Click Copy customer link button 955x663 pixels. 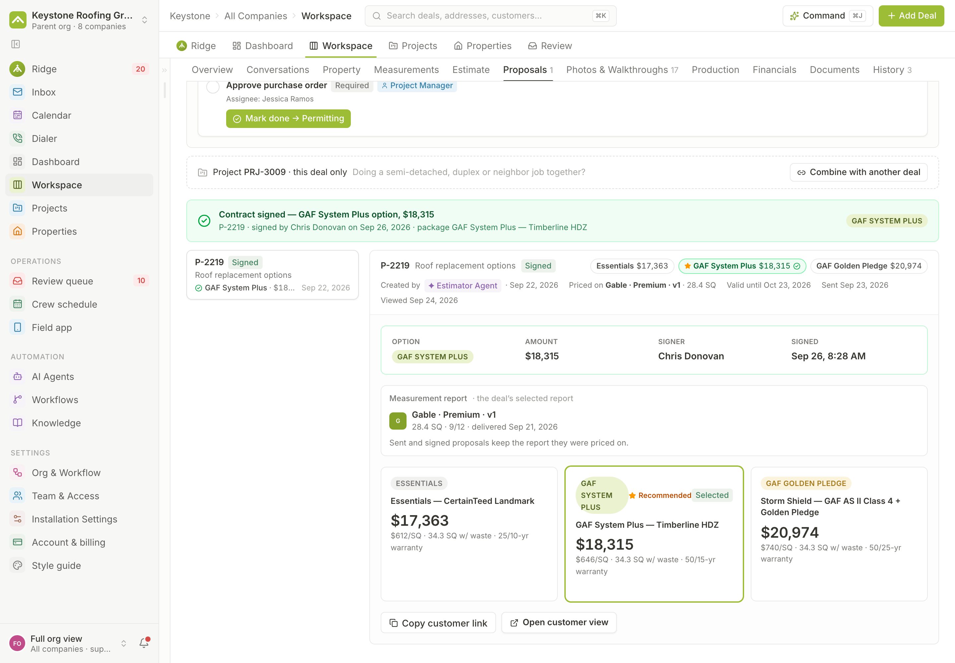tap(438, 623)
